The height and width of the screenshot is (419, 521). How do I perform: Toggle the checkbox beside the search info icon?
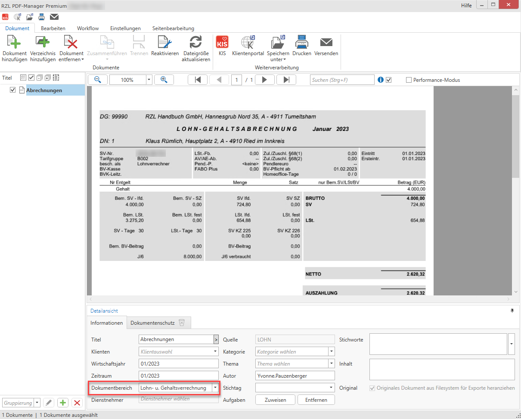389,80
